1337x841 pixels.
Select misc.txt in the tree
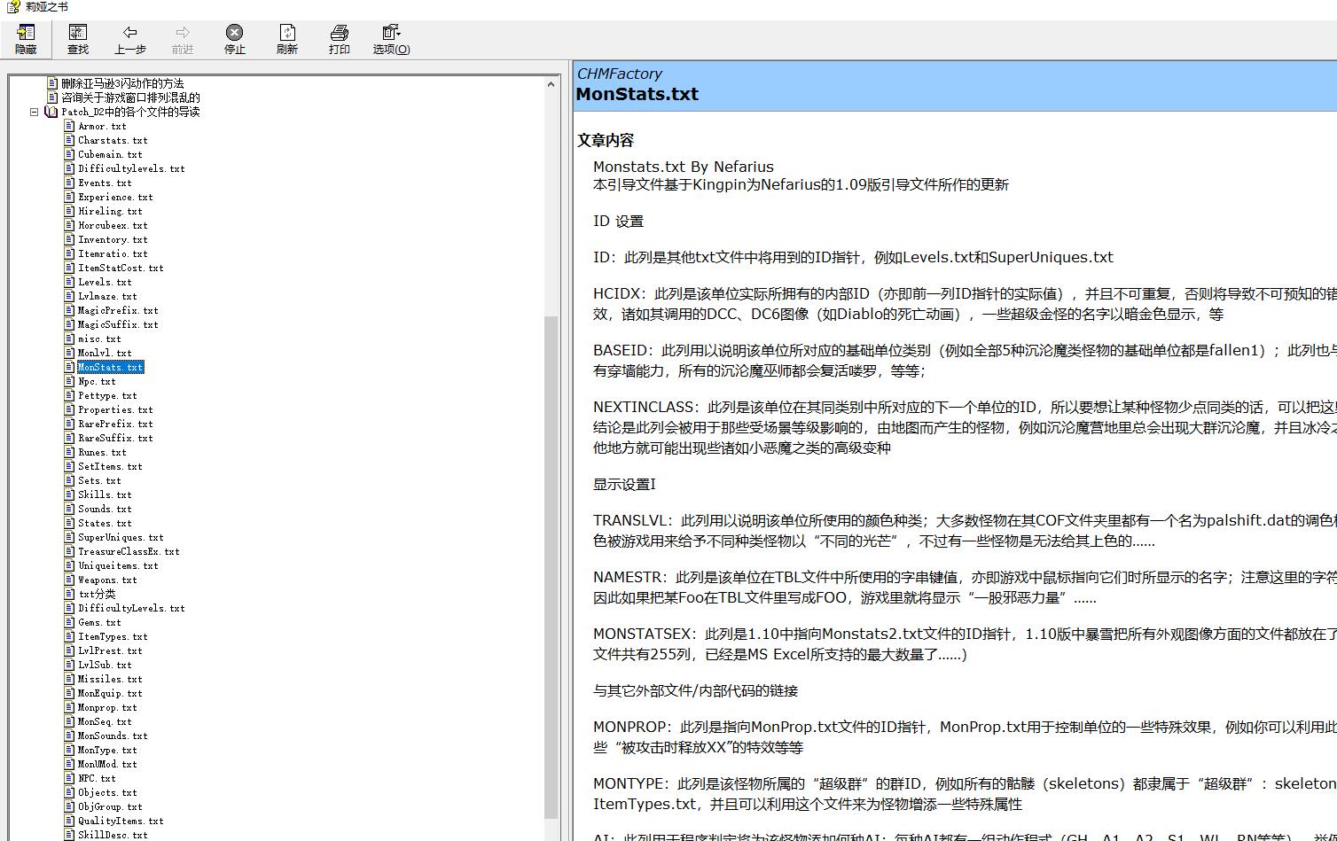tap(99, 339)
